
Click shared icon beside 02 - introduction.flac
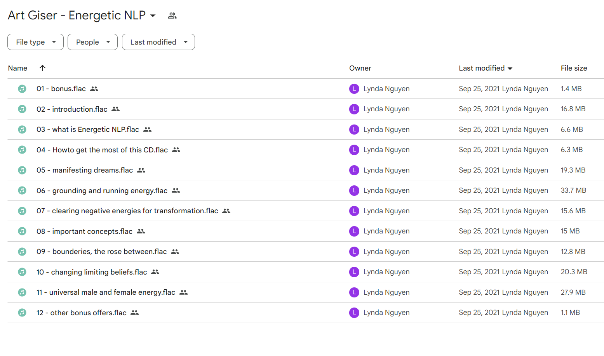click(116, 109)
